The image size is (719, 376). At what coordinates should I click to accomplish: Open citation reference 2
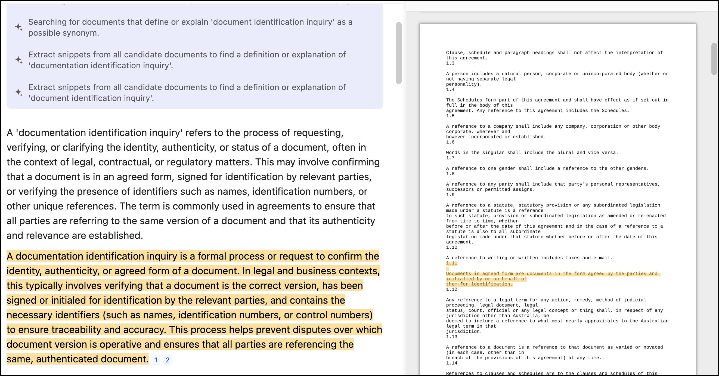point(168,360)
